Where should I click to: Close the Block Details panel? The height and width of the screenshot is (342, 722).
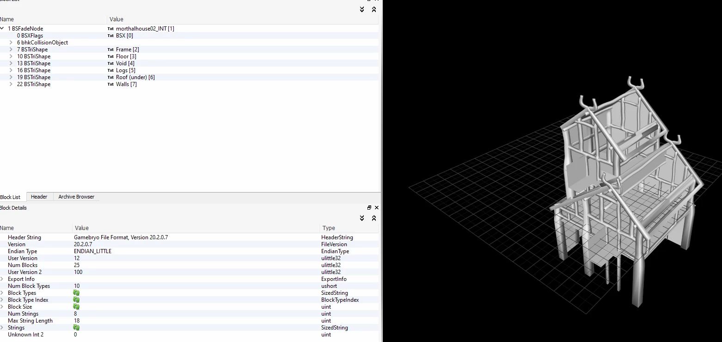pos(376,208)
